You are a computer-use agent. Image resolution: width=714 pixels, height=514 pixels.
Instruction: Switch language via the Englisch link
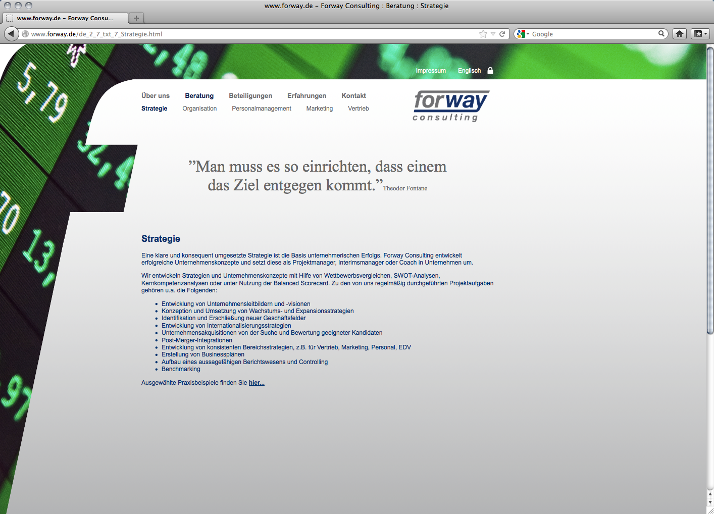point(469,71)
